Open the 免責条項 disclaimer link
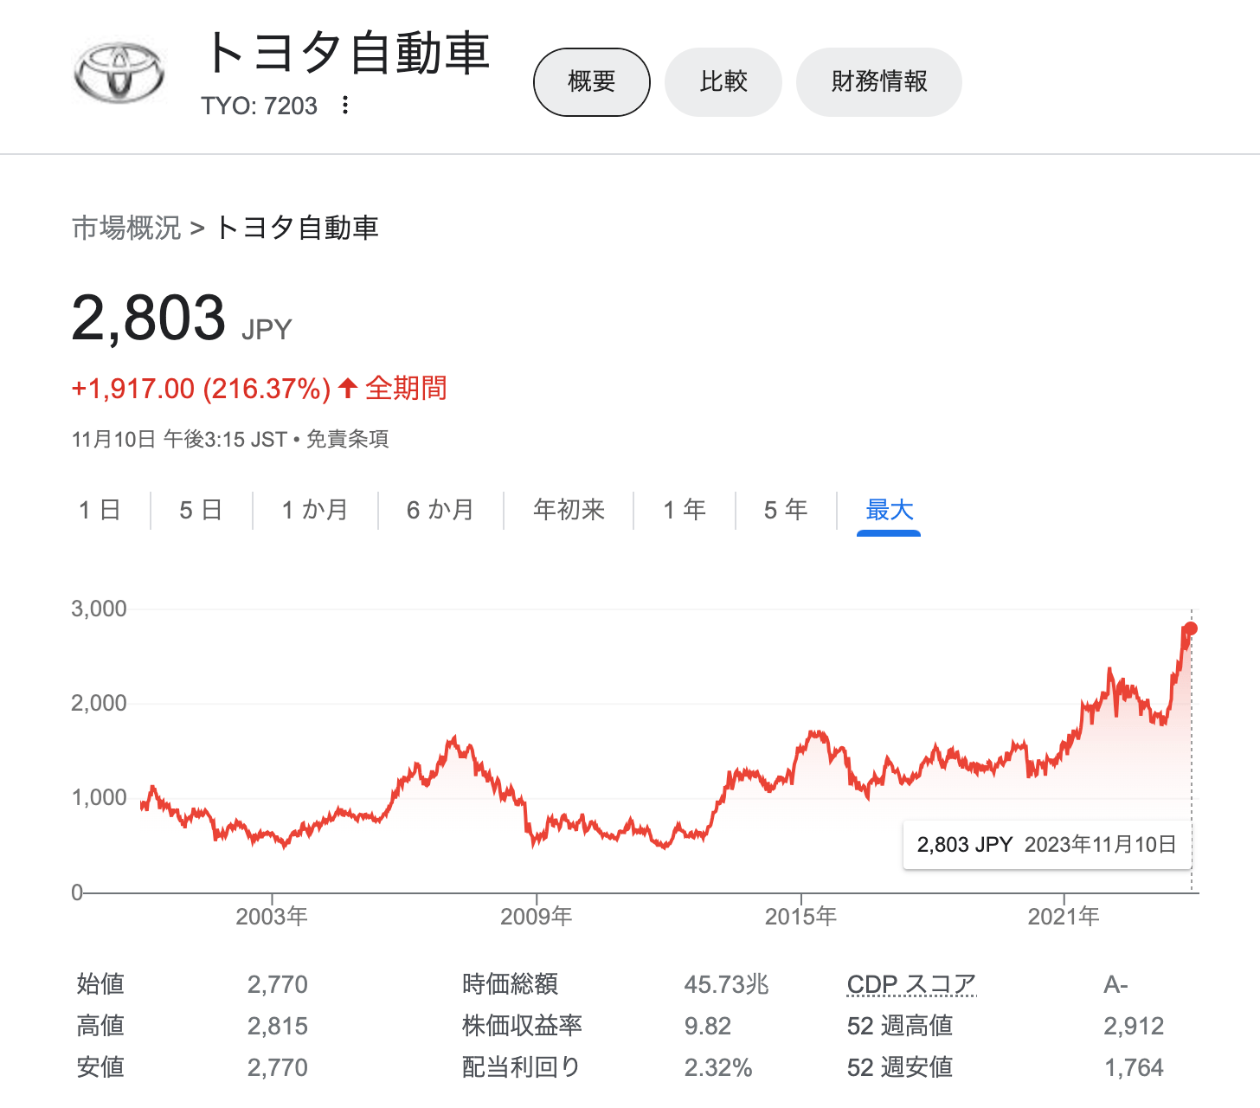 (348, 439)
